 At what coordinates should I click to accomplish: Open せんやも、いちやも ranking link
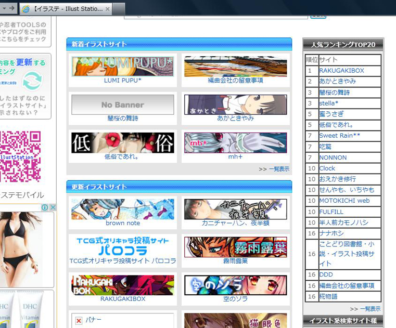pyautogui.click(x=347, y=190)
